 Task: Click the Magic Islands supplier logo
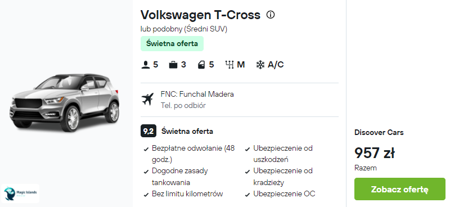pos(20,193)
